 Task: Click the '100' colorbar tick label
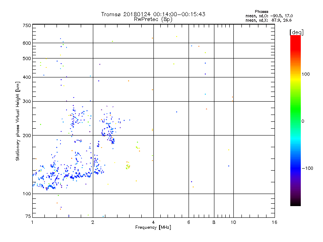[x=306, y=74]
